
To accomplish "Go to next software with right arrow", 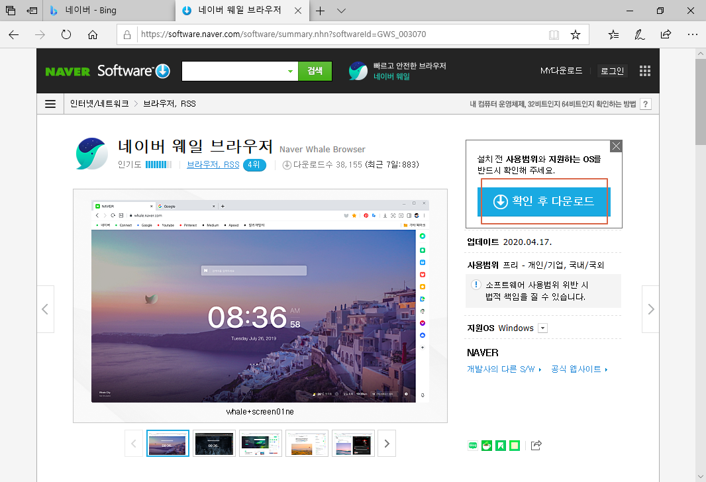I will click(x=650, y=309).
